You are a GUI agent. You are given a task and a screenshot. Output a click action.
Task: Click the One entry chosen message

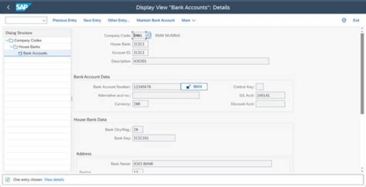pyautogui.click(x=27, y=179)
